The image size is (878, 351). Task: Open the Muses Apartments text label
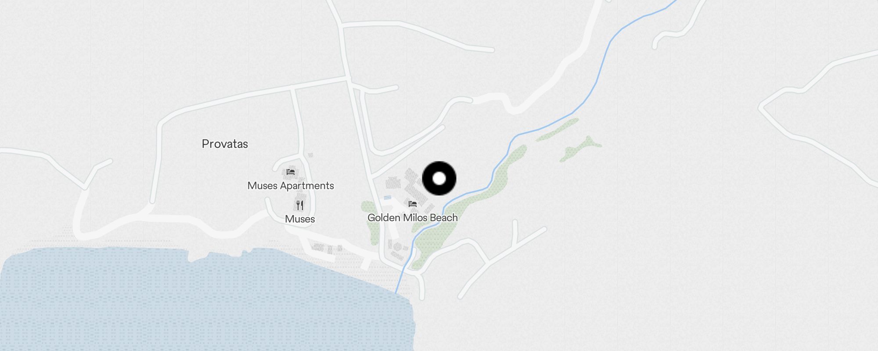tap(291, 186)
